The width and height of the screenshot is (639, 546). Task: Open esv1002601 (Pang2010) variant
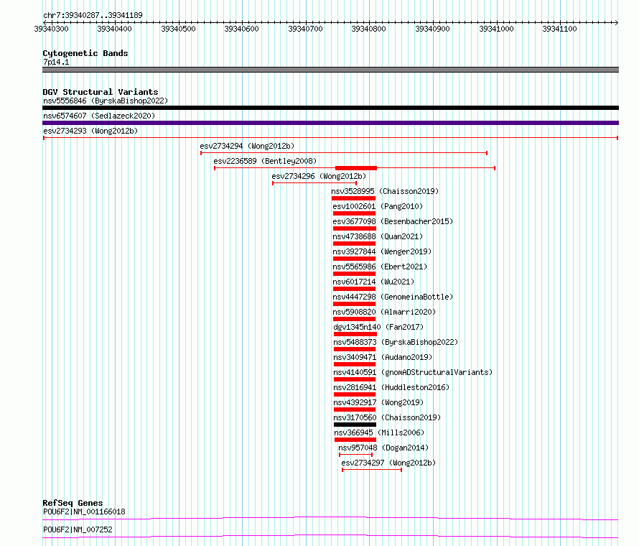(378, 206)
